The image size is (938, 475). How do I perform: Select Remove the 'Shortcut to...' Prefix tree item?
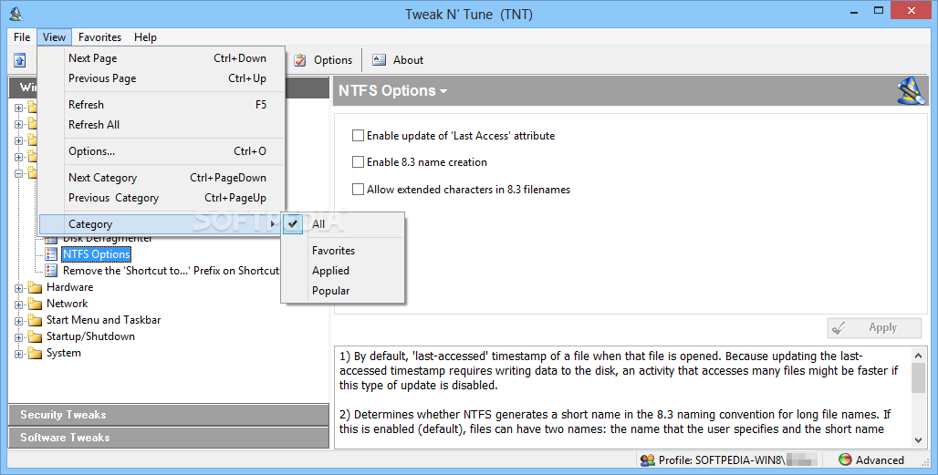[x=172, y=271]
